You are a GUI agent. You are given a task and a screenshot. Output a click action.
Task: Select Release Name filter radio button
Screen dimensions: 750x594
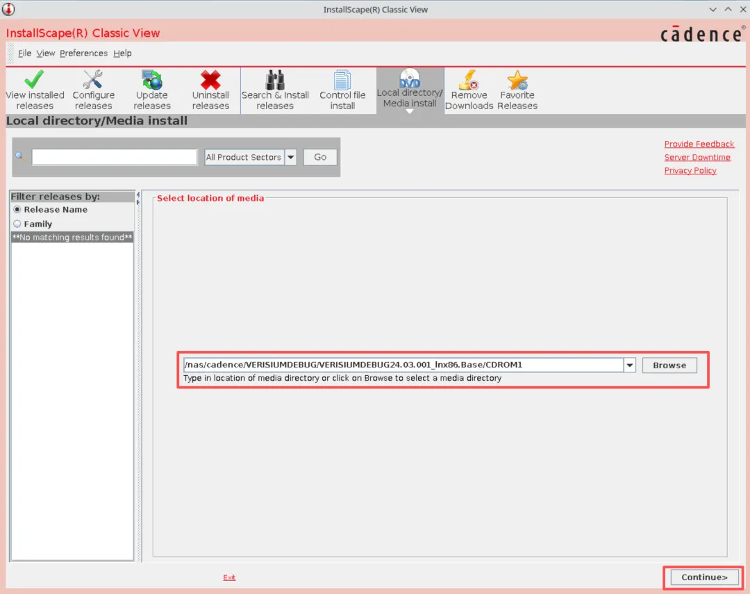[x=17, y=210]
